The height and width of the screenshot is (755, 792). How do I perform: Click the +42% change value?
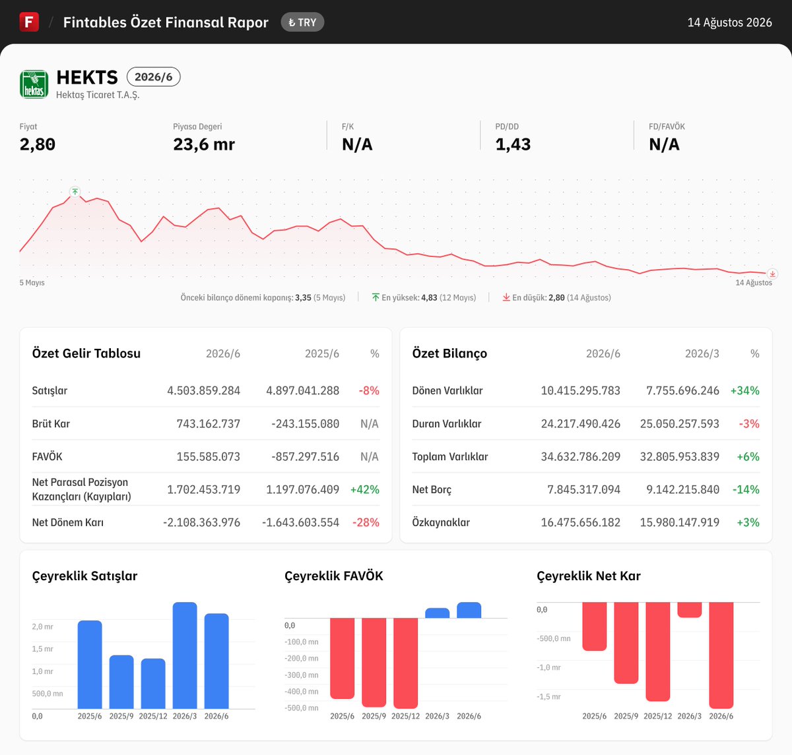click(x=365, y=489)
